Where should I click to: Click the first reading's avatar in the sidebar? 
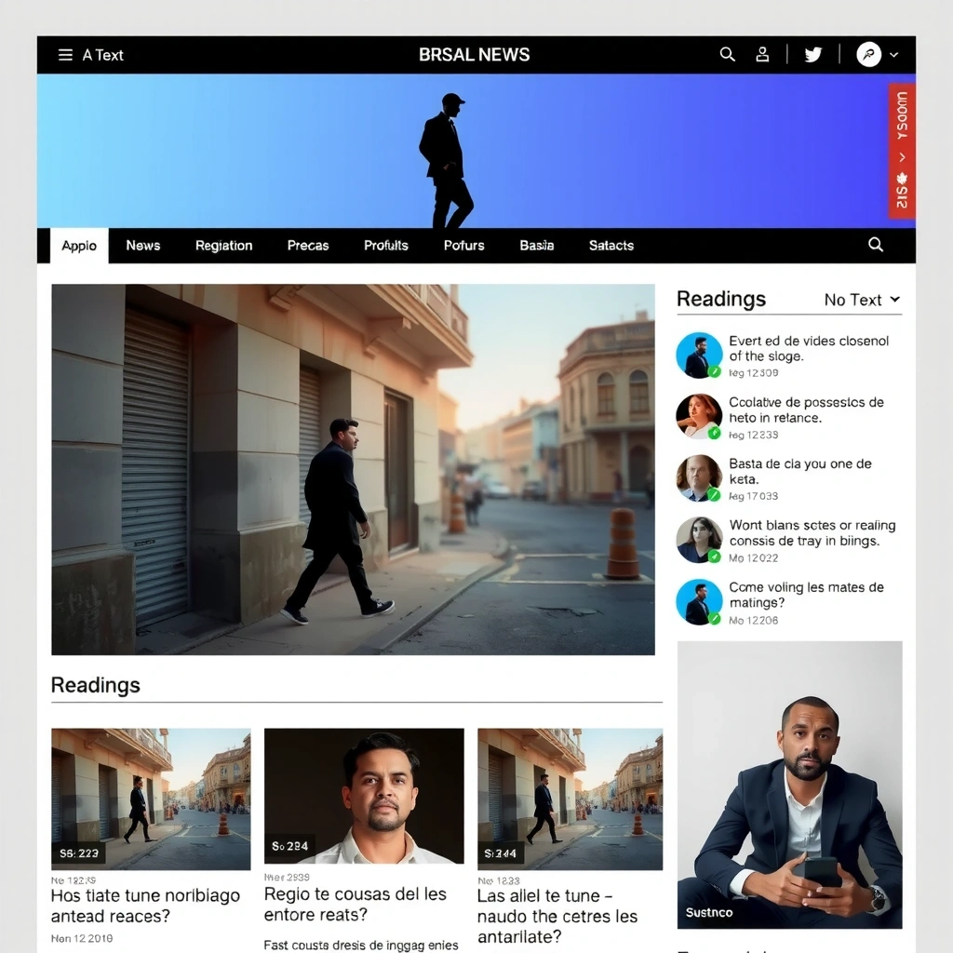[x=699, y=355]
